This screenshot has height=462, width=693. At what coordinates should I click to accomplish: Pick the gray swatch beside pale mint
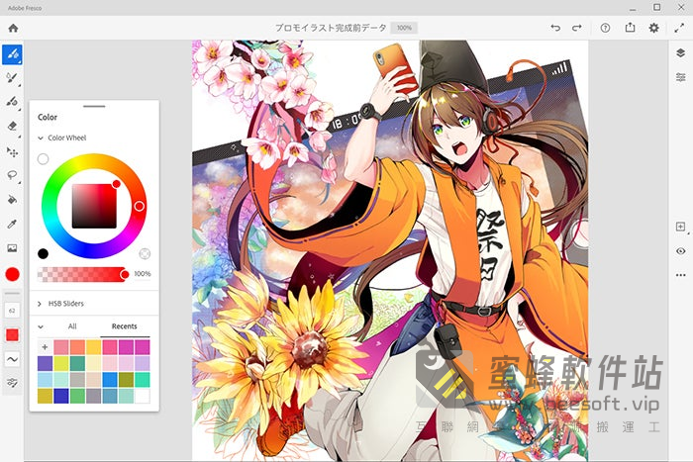[77, 380]
